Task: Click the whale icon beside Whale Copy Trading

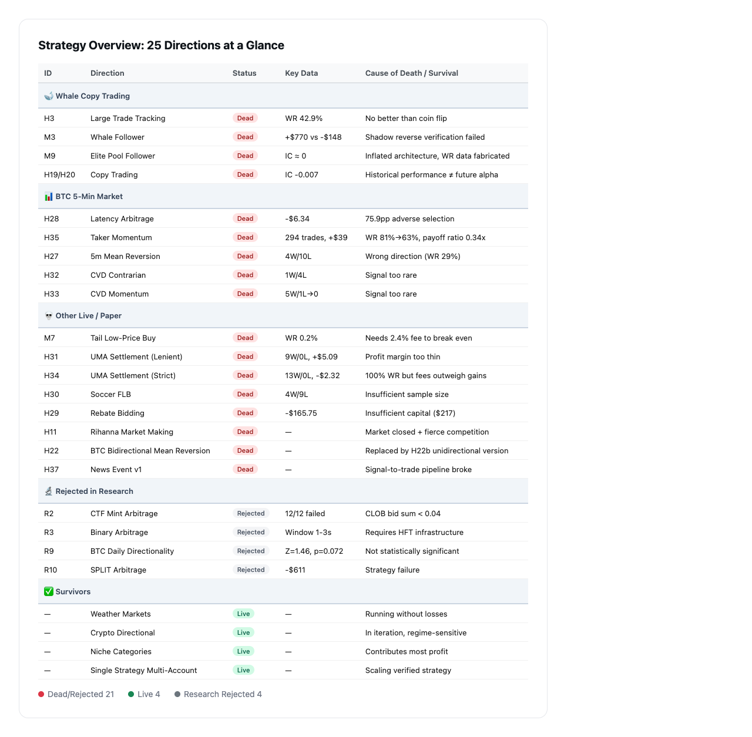Action: [49, 96]
